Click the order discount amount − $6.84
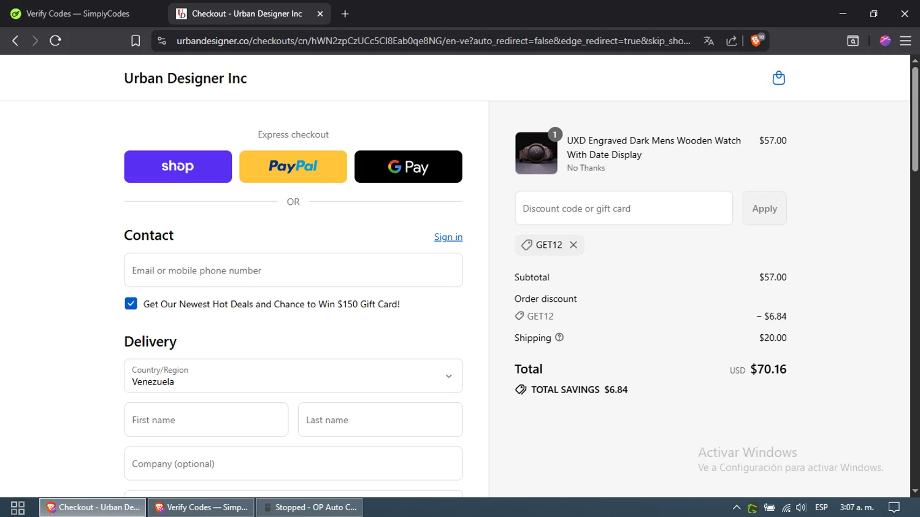Viewport: 920px width, 517px height. pyautogui.click(x=772, y=316)
